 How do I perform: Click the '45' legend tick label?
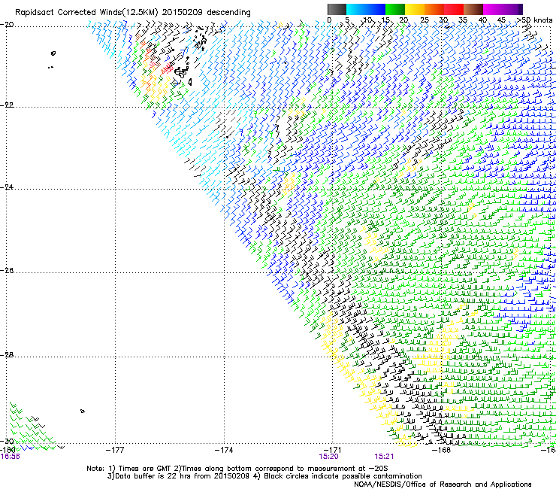coord(501,20)
